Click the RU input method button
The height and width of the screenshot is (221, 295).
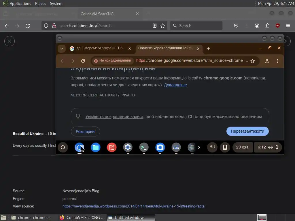[212, 147]
